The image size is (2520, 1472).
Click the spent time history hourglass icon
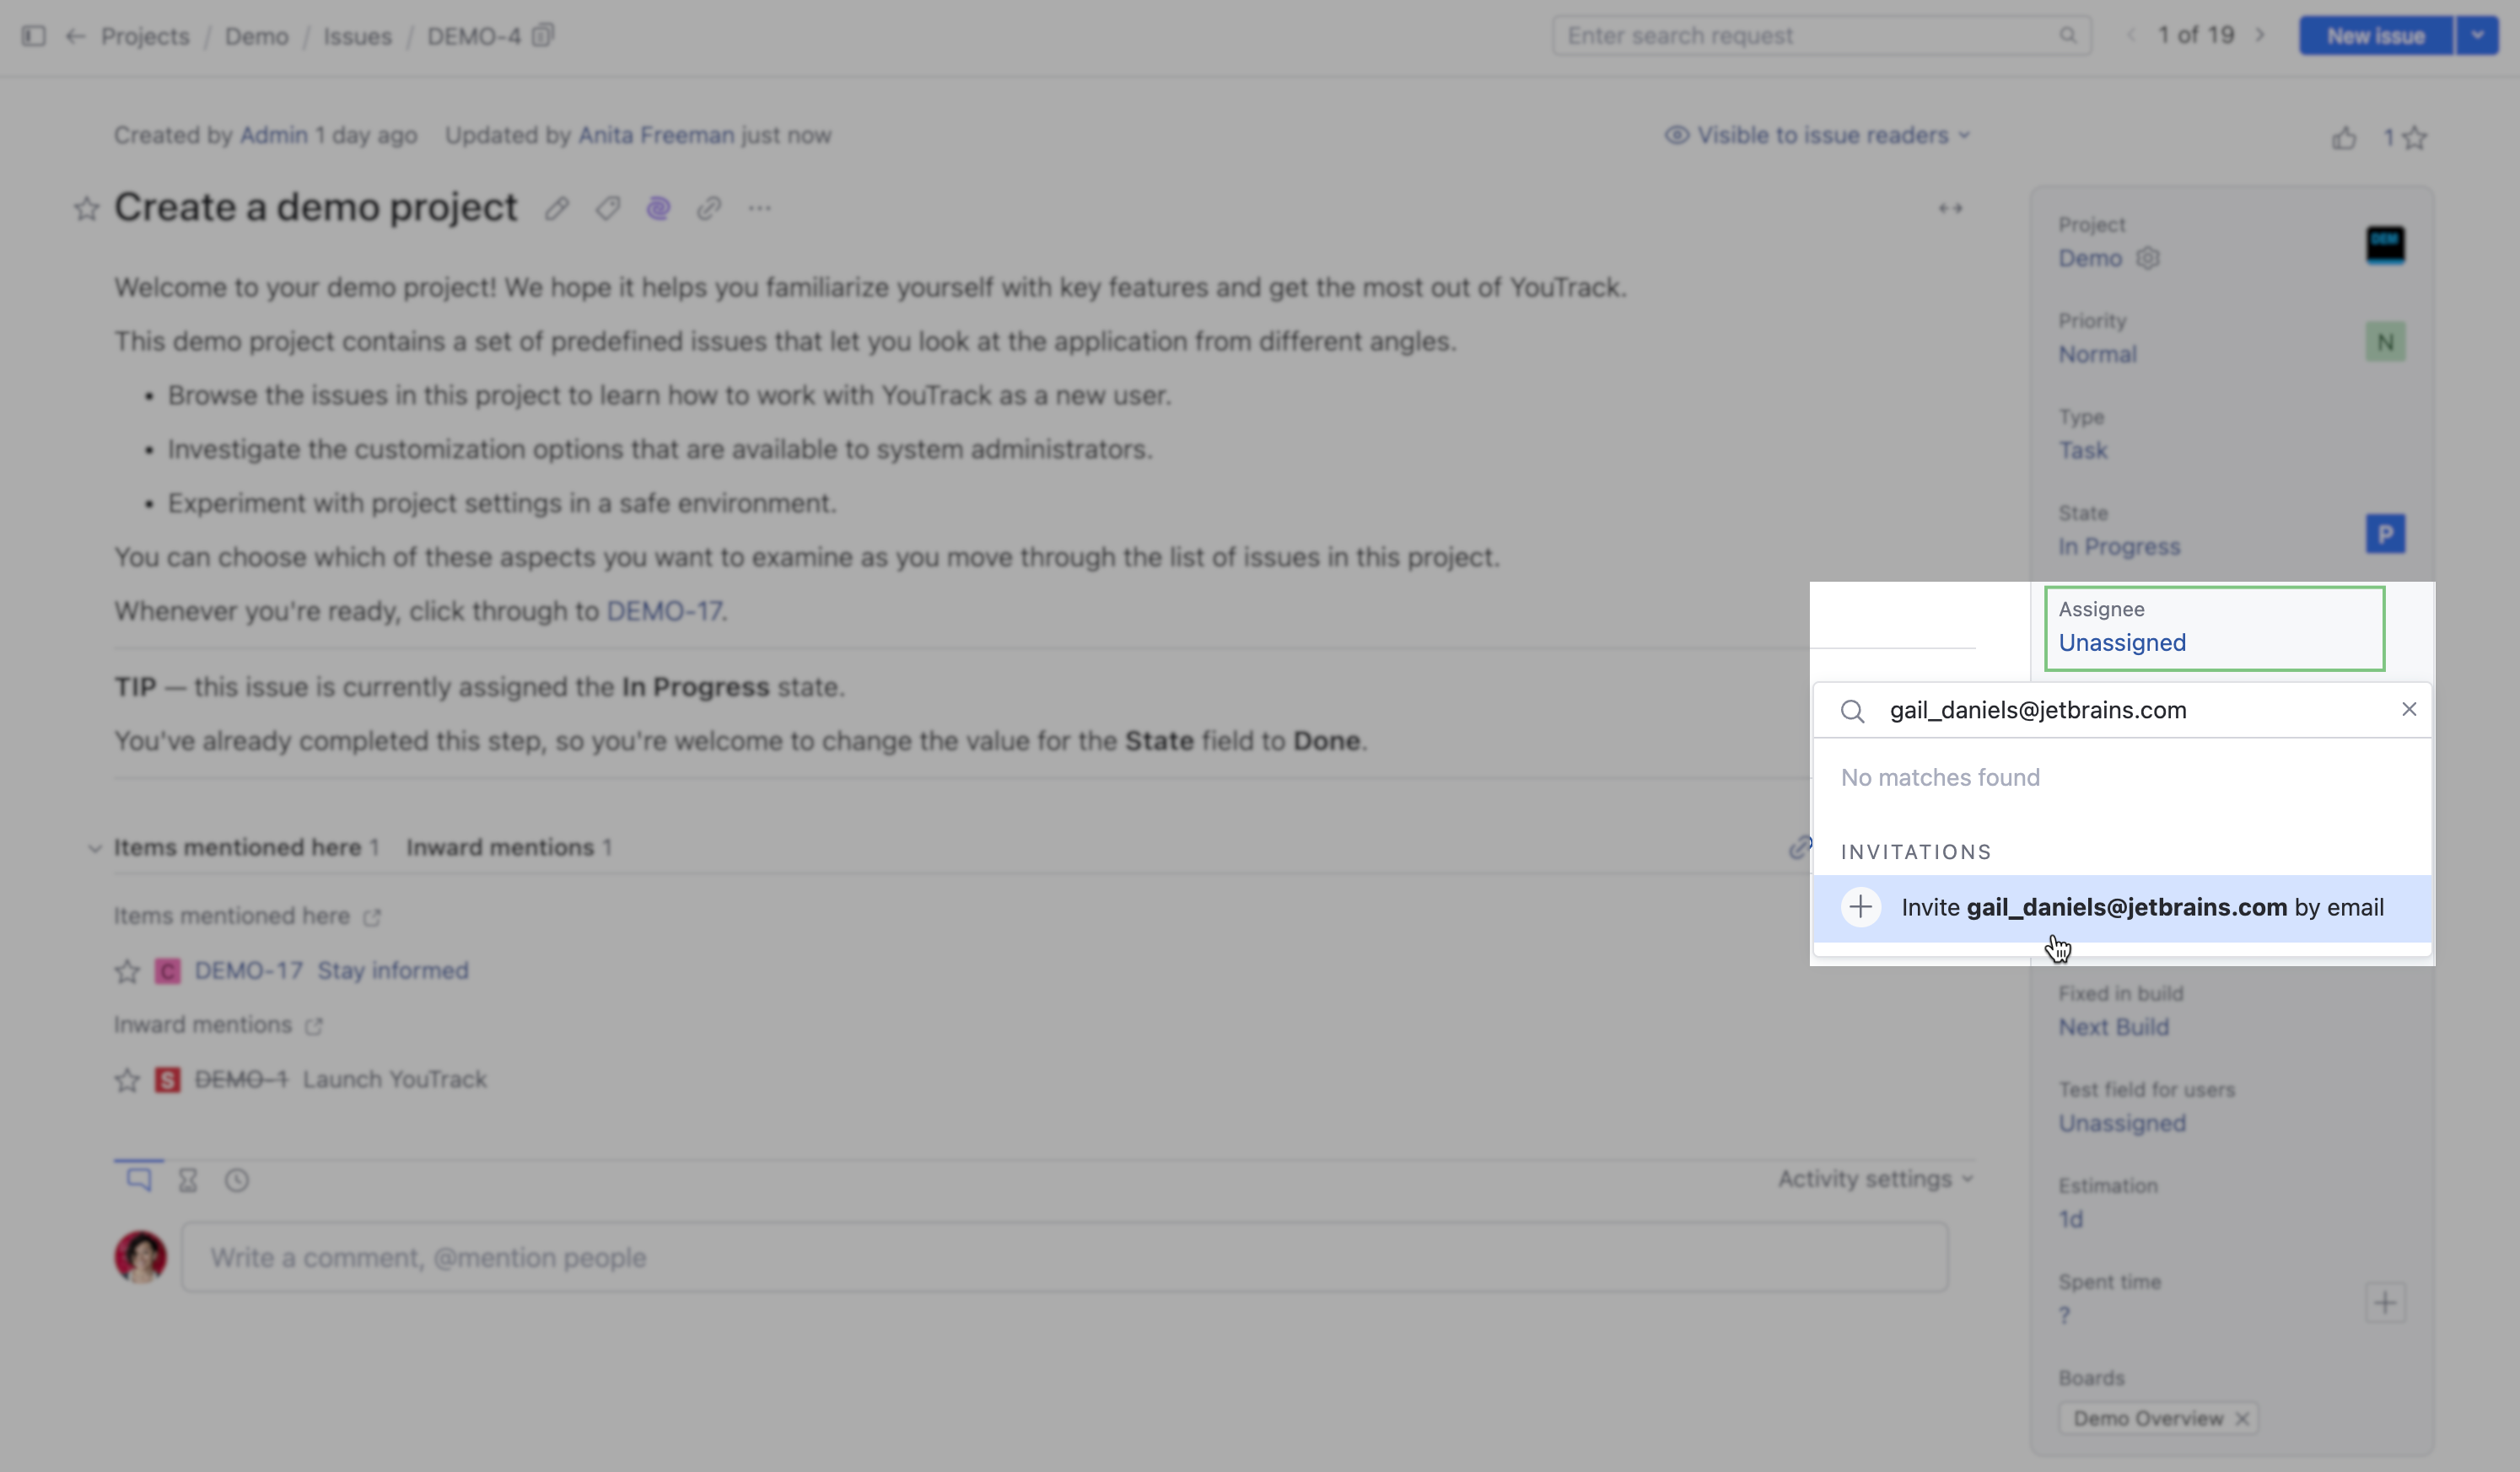tap(188, 1180)
